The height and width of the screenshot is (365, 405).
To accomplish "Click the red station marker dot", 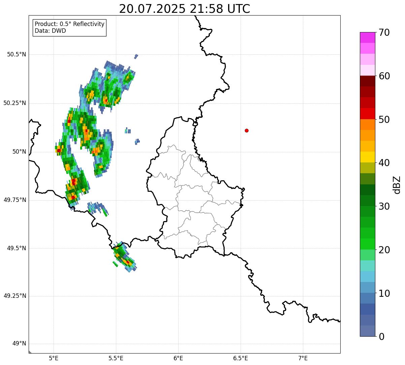I will [x=247, y=130].
